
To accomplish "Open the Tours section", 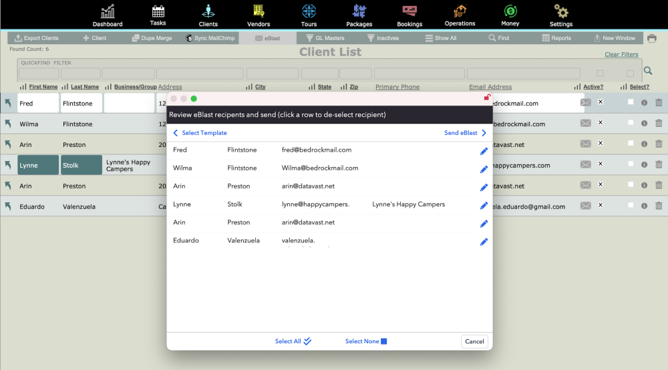I will pyautogui.click(x=309, y=15).
